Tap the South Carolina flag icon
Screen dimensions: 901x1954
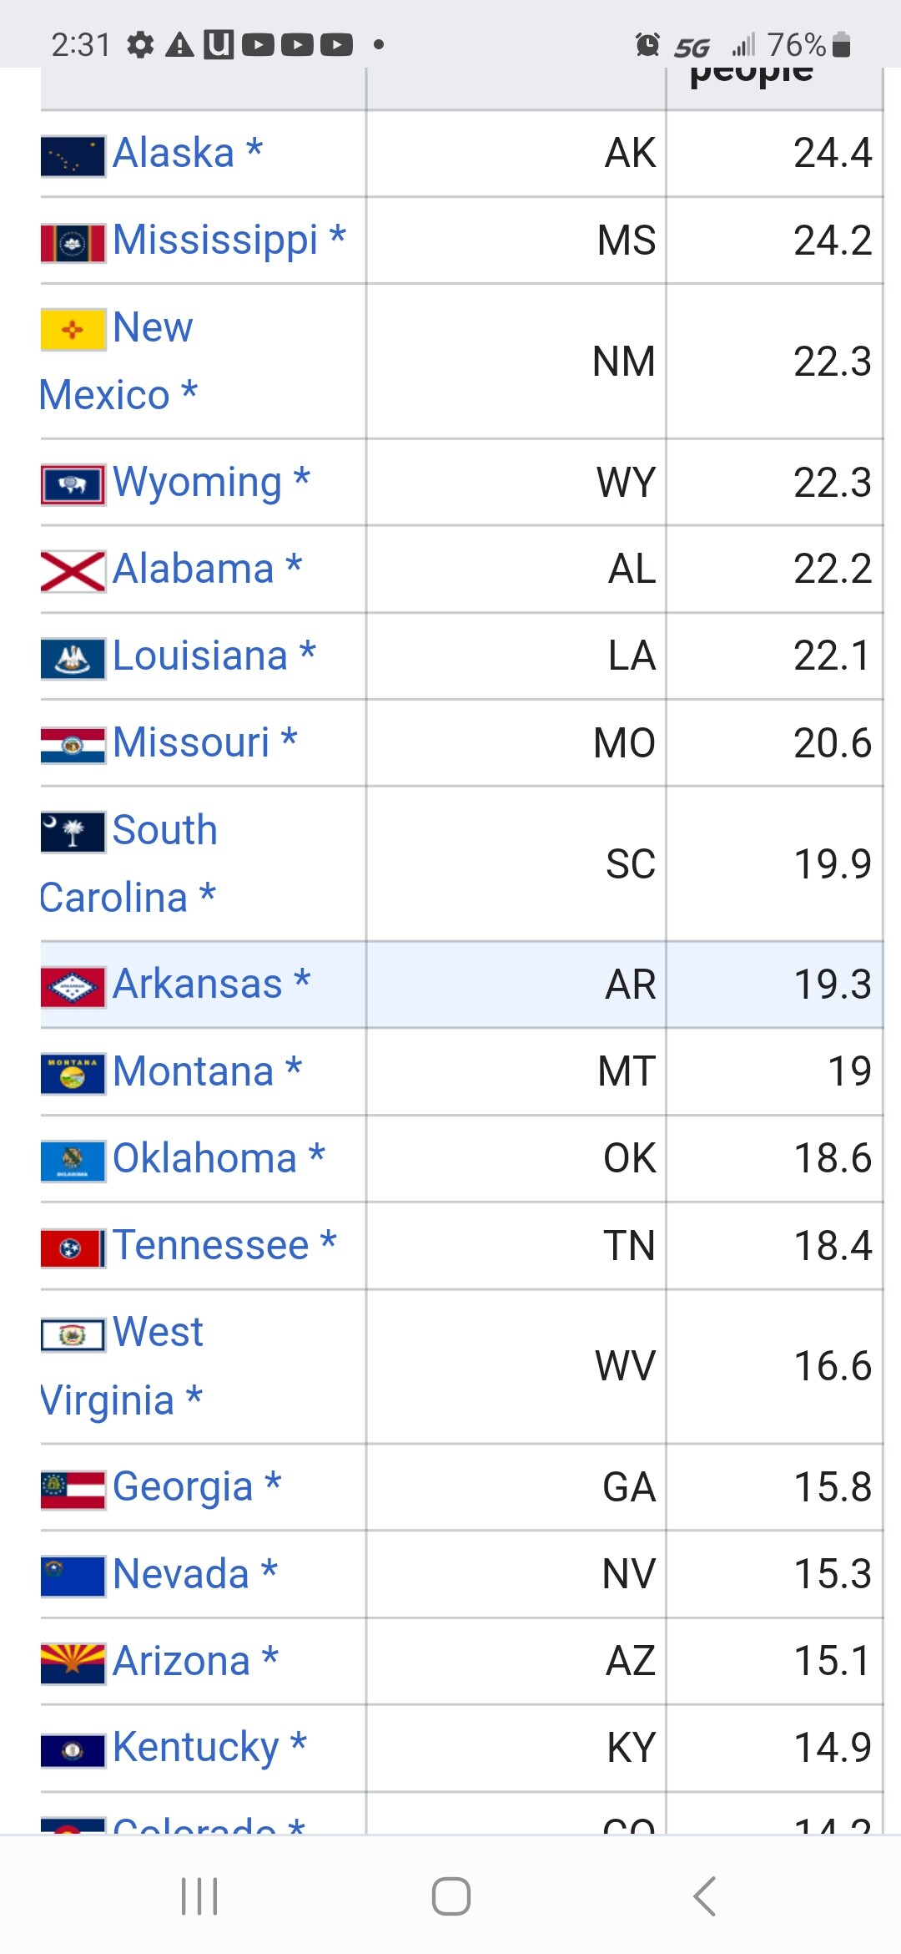pyautogui.click(x=73, y=833)
